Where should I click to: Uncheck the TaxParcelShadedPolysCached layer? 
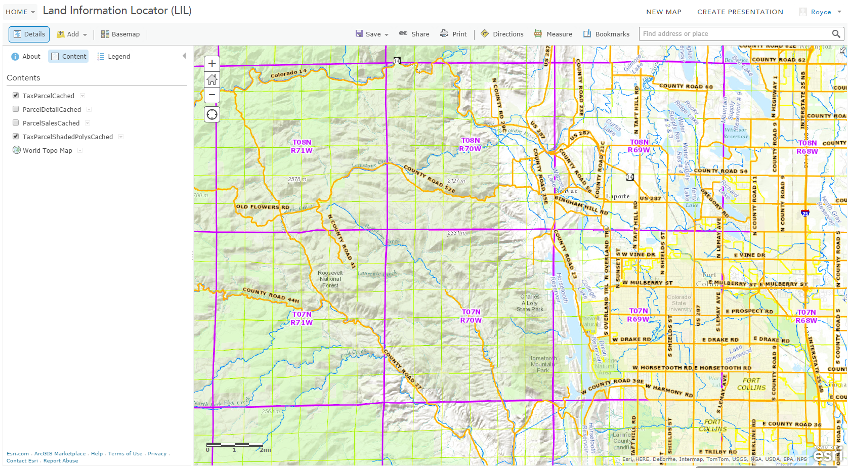pyautogui.click(x=16, y=136)
